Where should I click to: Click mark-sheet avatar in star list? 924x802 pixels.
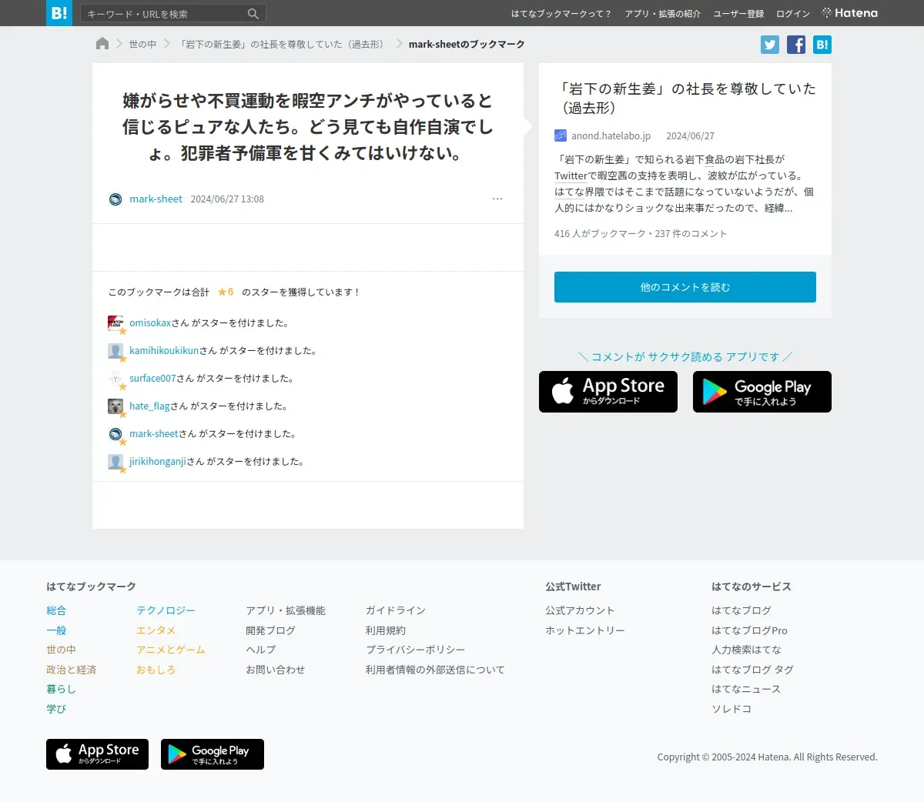(115, 434)
